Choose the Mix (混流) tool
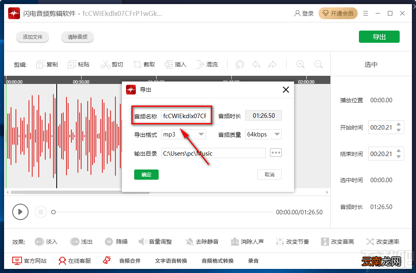 [x=207, y=64]
